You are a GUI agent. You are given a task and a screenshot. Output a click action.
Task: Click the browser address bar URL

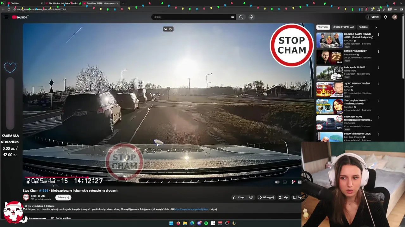pos(41,9)
